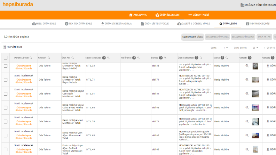Check the box for SITIL.51 product row
Screen dimensions: 276x155
pos(6,94)
